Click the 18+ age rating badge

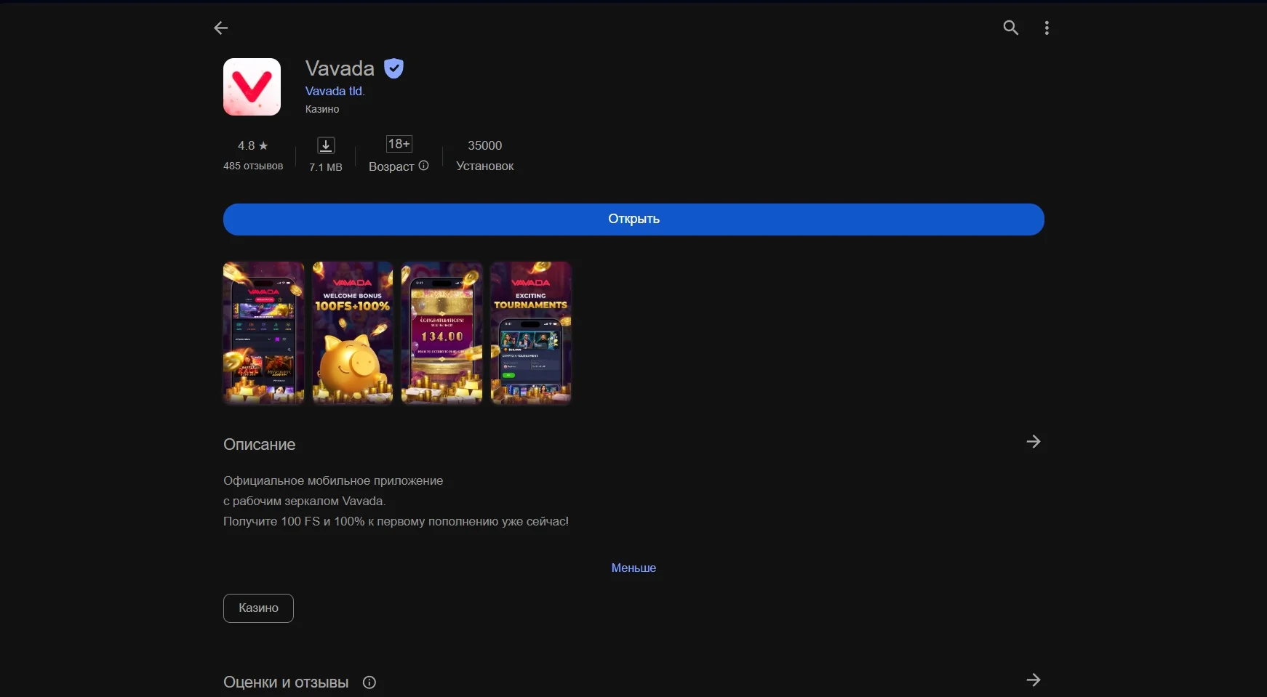coord(399,144)
